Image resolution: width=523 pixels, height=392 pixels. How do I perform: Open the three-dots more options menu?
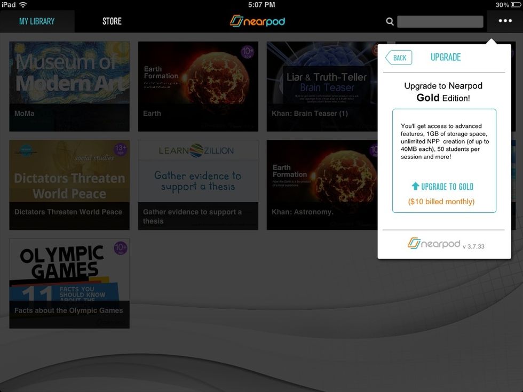pyautogui.click(x=504, y=21)
